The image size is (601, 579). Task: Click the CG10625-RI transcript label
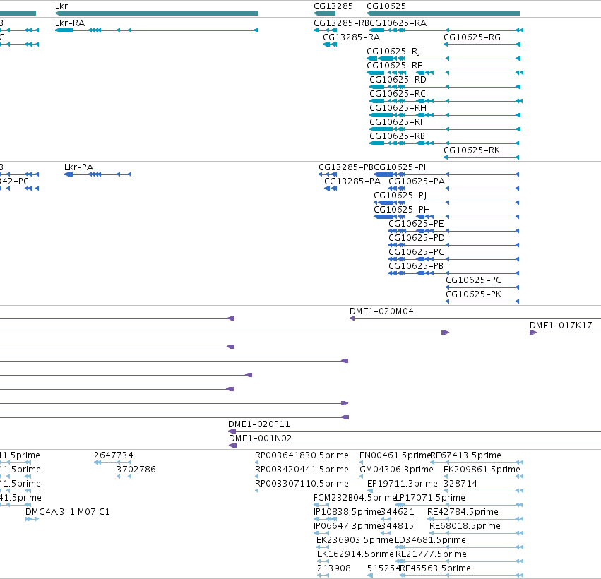click(396, 122)
